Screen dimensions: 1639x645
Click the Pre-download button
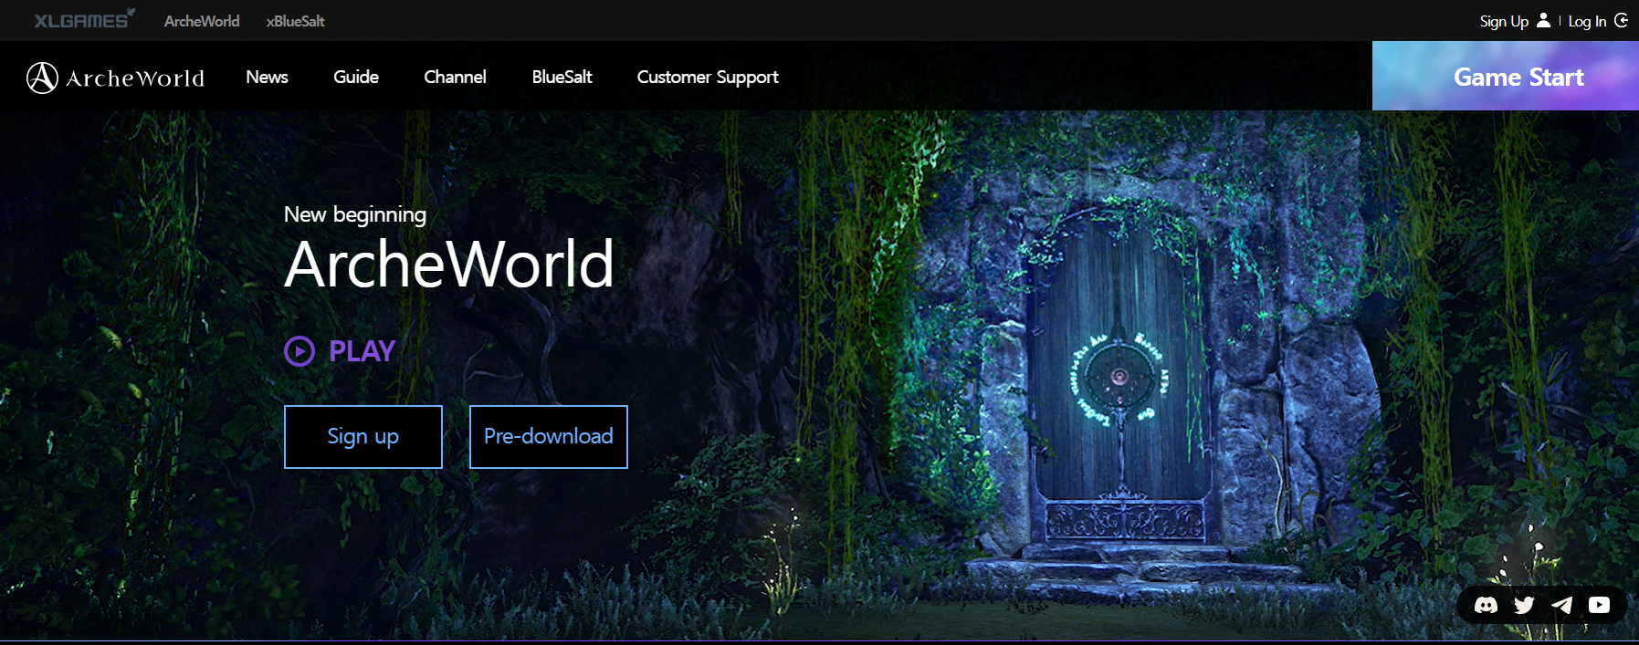pos(549,437)
